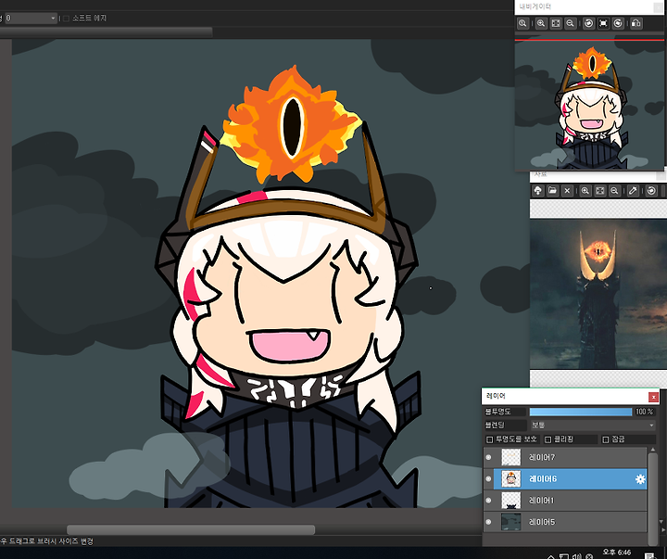
Task: Click the taskbar clock 오후 6:46
Action: click(x=616, y=553)
